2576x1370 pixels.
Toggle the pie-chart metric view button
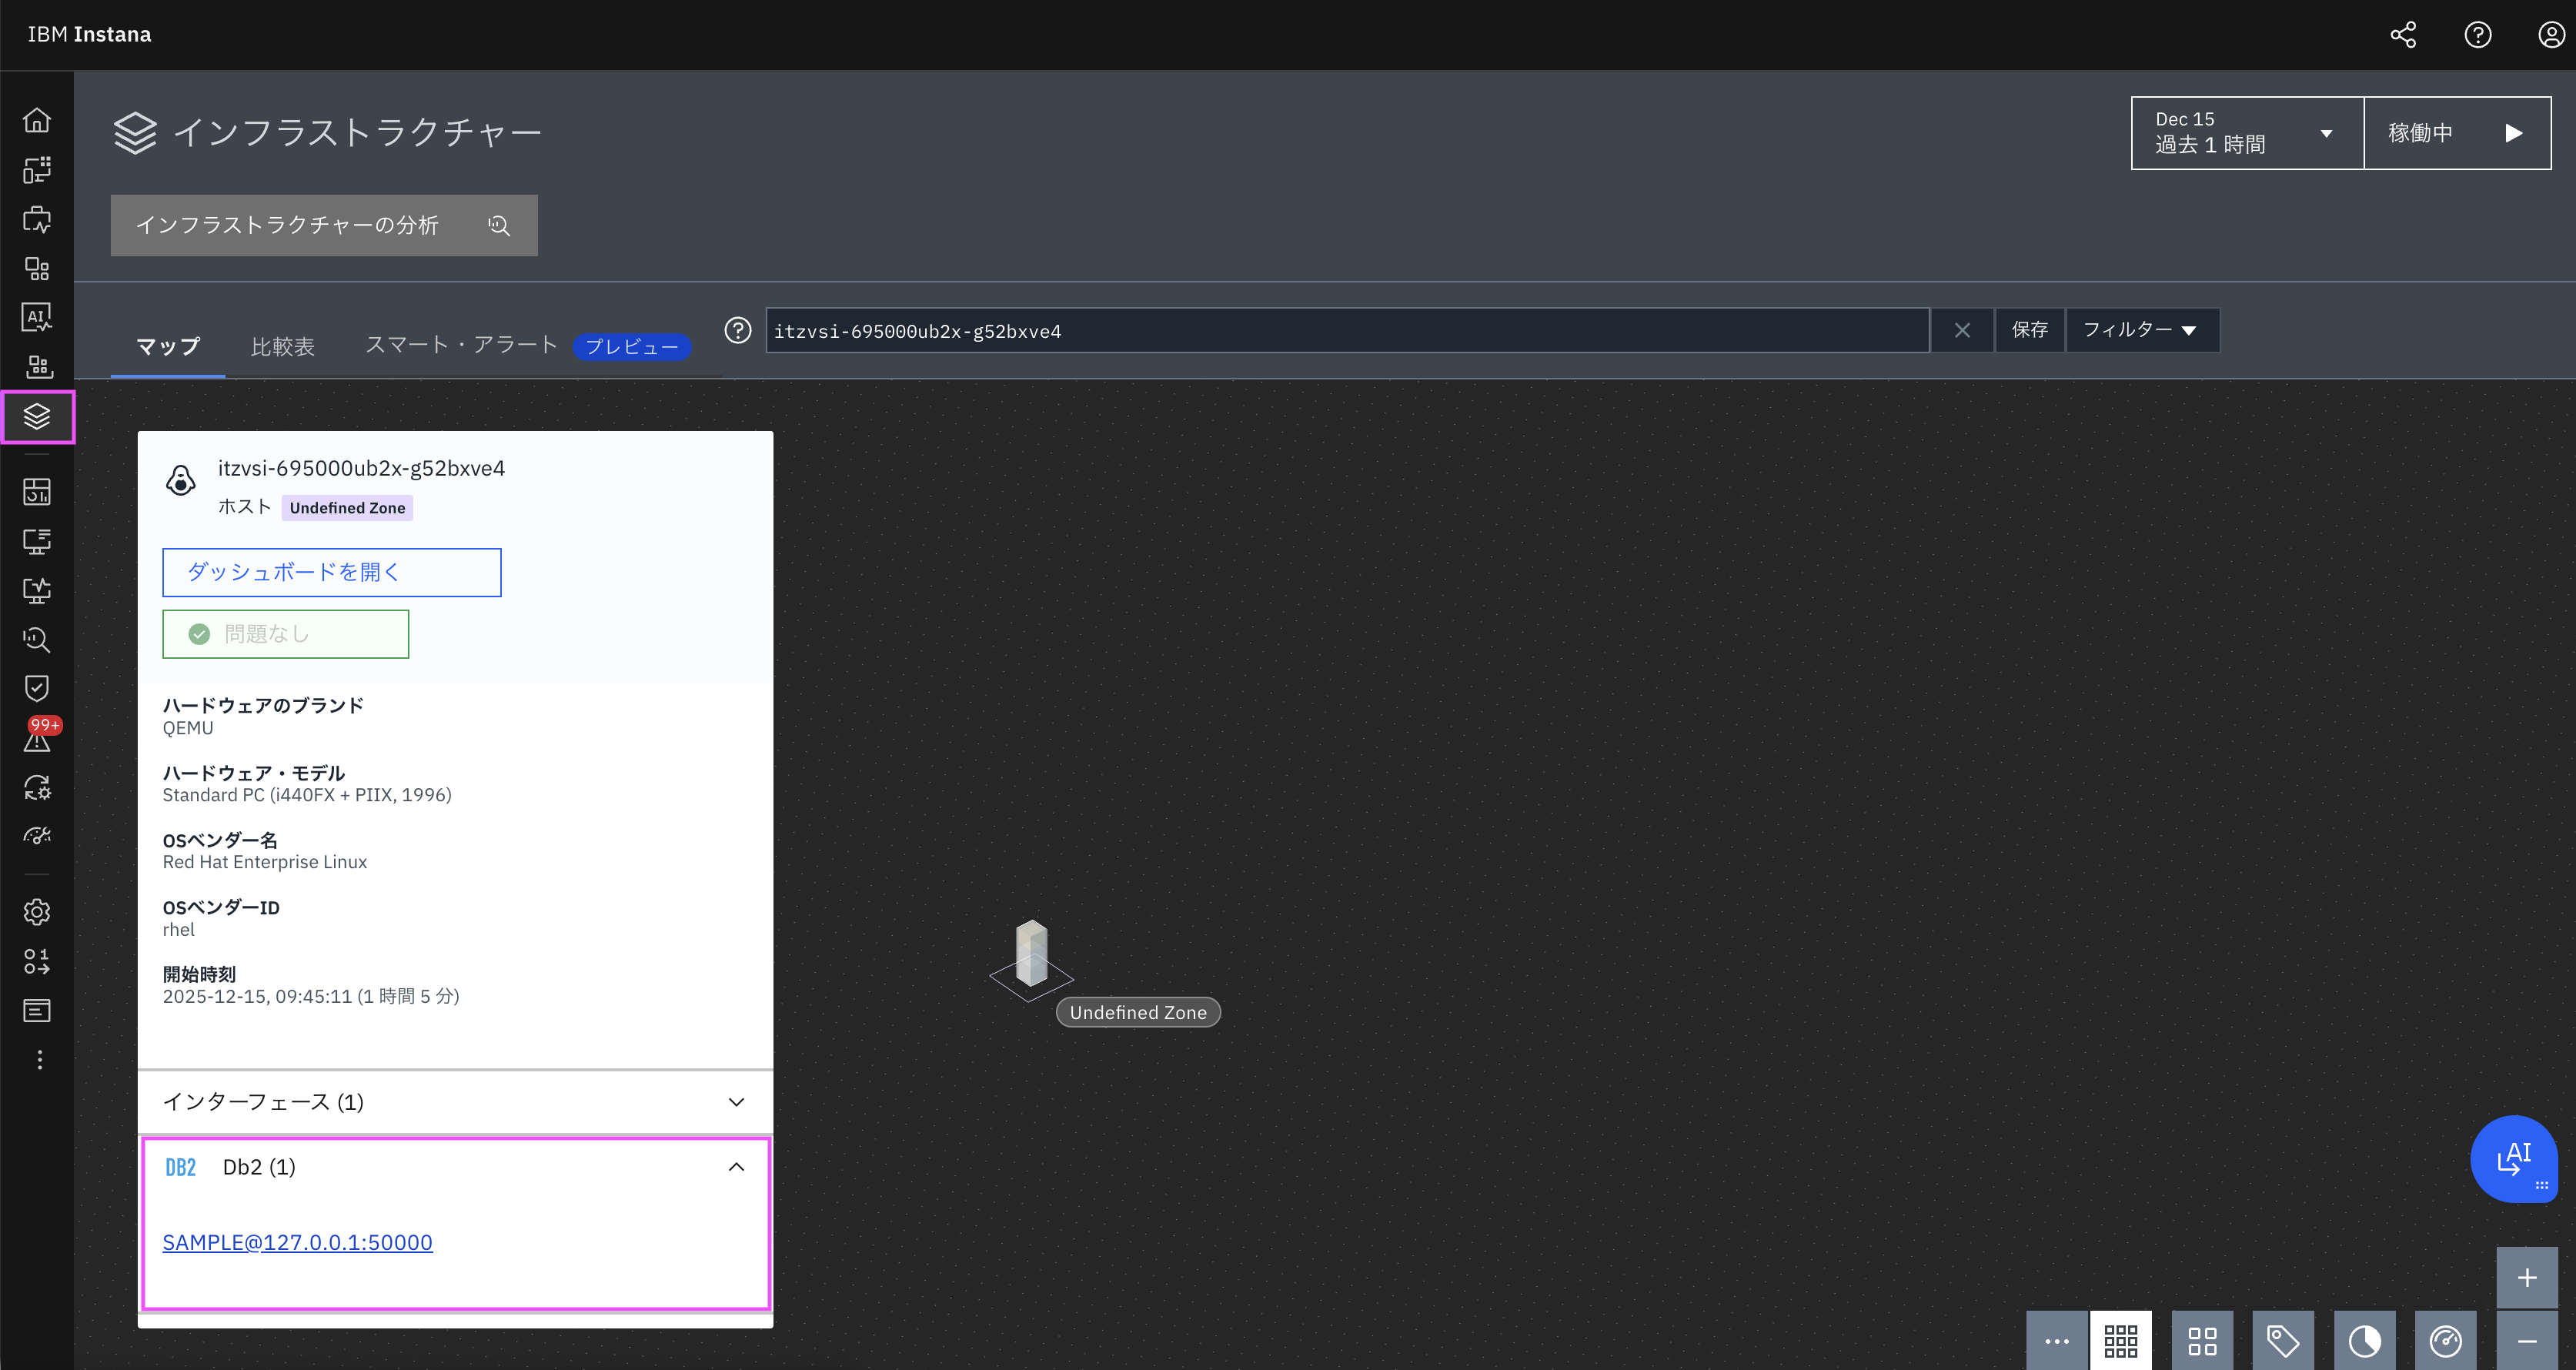pos(2364,1340)
